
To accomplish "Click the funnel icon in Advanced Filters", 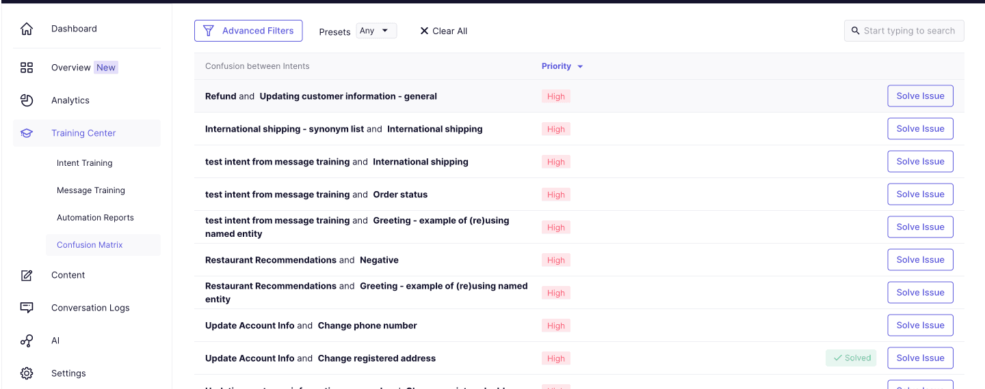I will [x=209, y=31].
